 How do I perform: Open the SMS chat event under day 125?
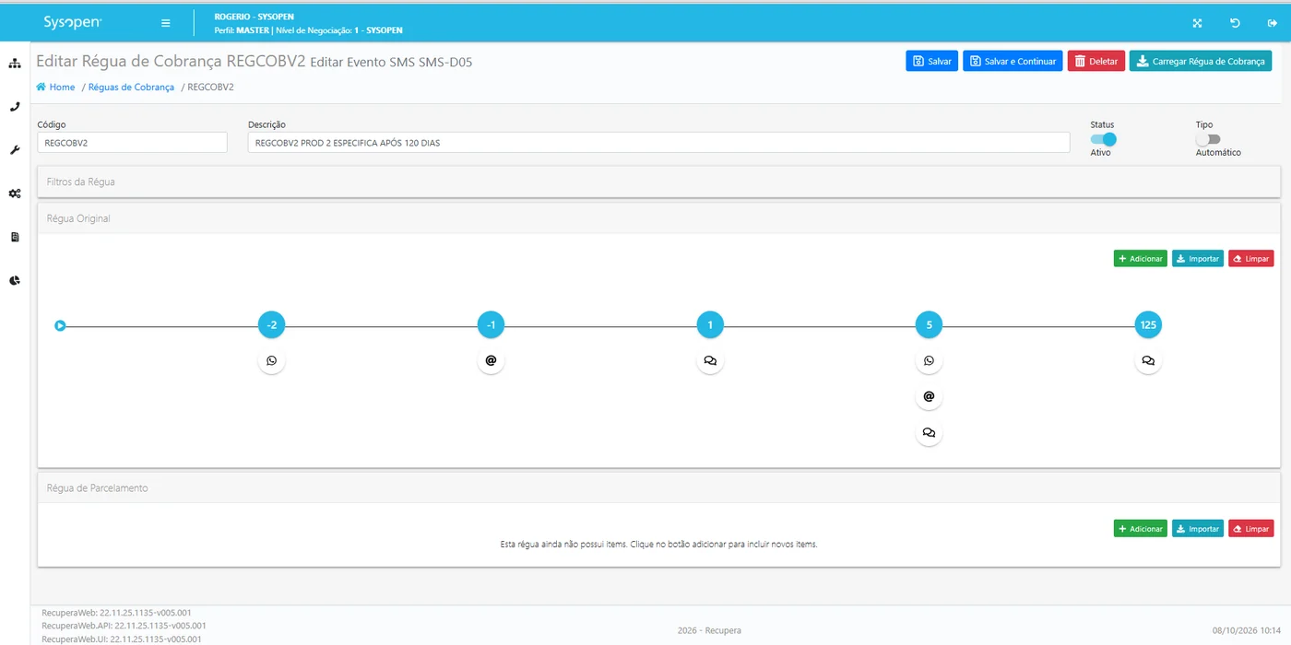(x=1148, y=361)
